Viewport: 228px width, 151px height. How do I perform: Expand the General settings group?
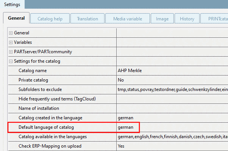[11, 33]
